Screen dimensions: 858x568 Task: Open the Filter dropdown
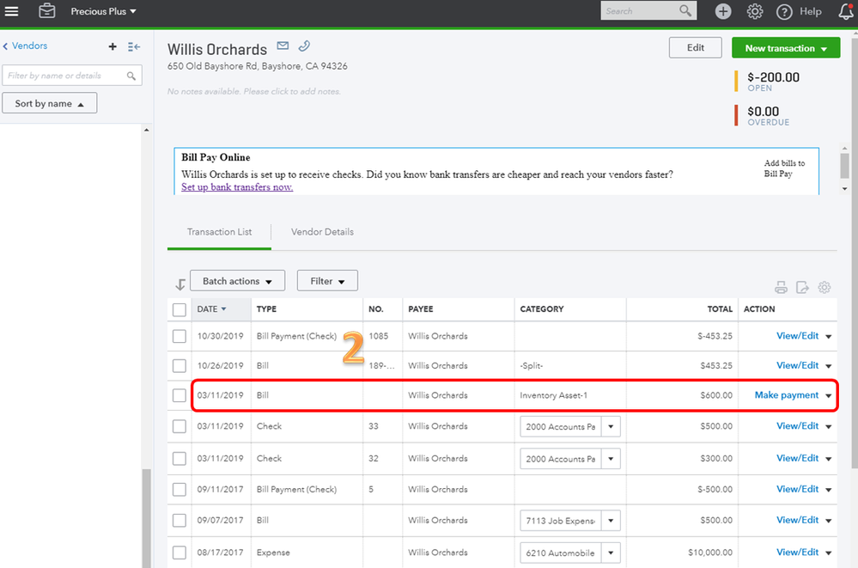point(327,280)
